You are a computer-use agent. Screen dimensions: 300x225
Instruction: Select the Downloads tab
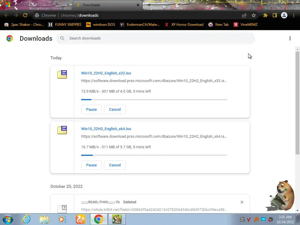(108, 5)
